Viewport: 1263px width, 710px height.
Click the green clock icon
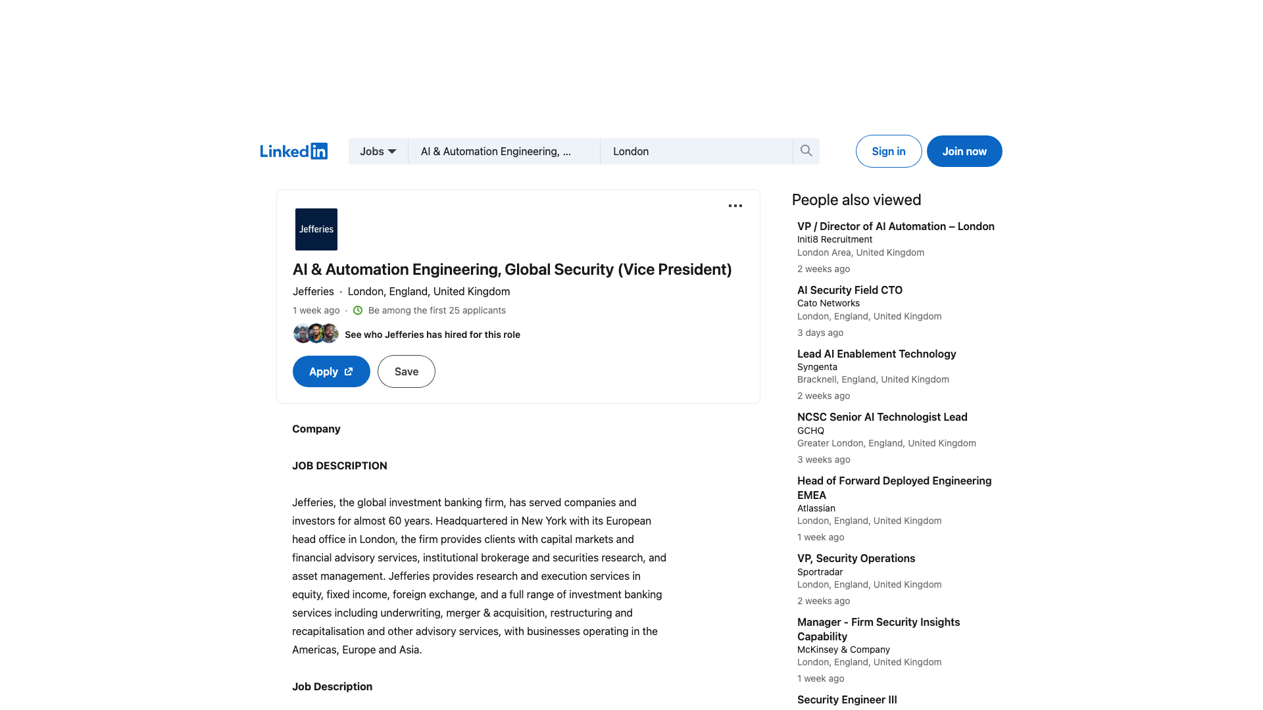[358, 310]
